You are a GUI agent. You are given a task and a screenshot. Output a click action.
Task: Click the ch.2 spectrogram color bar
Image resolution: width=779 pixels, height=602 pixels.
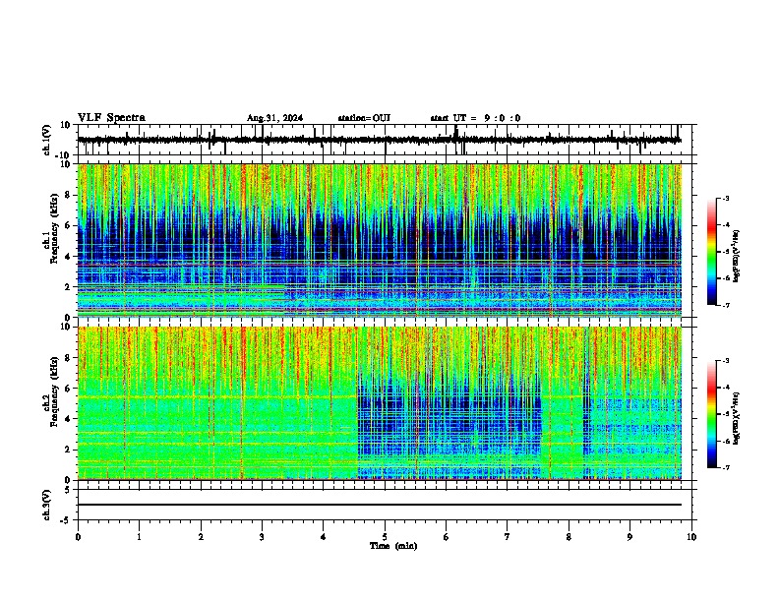coord(712,414)
